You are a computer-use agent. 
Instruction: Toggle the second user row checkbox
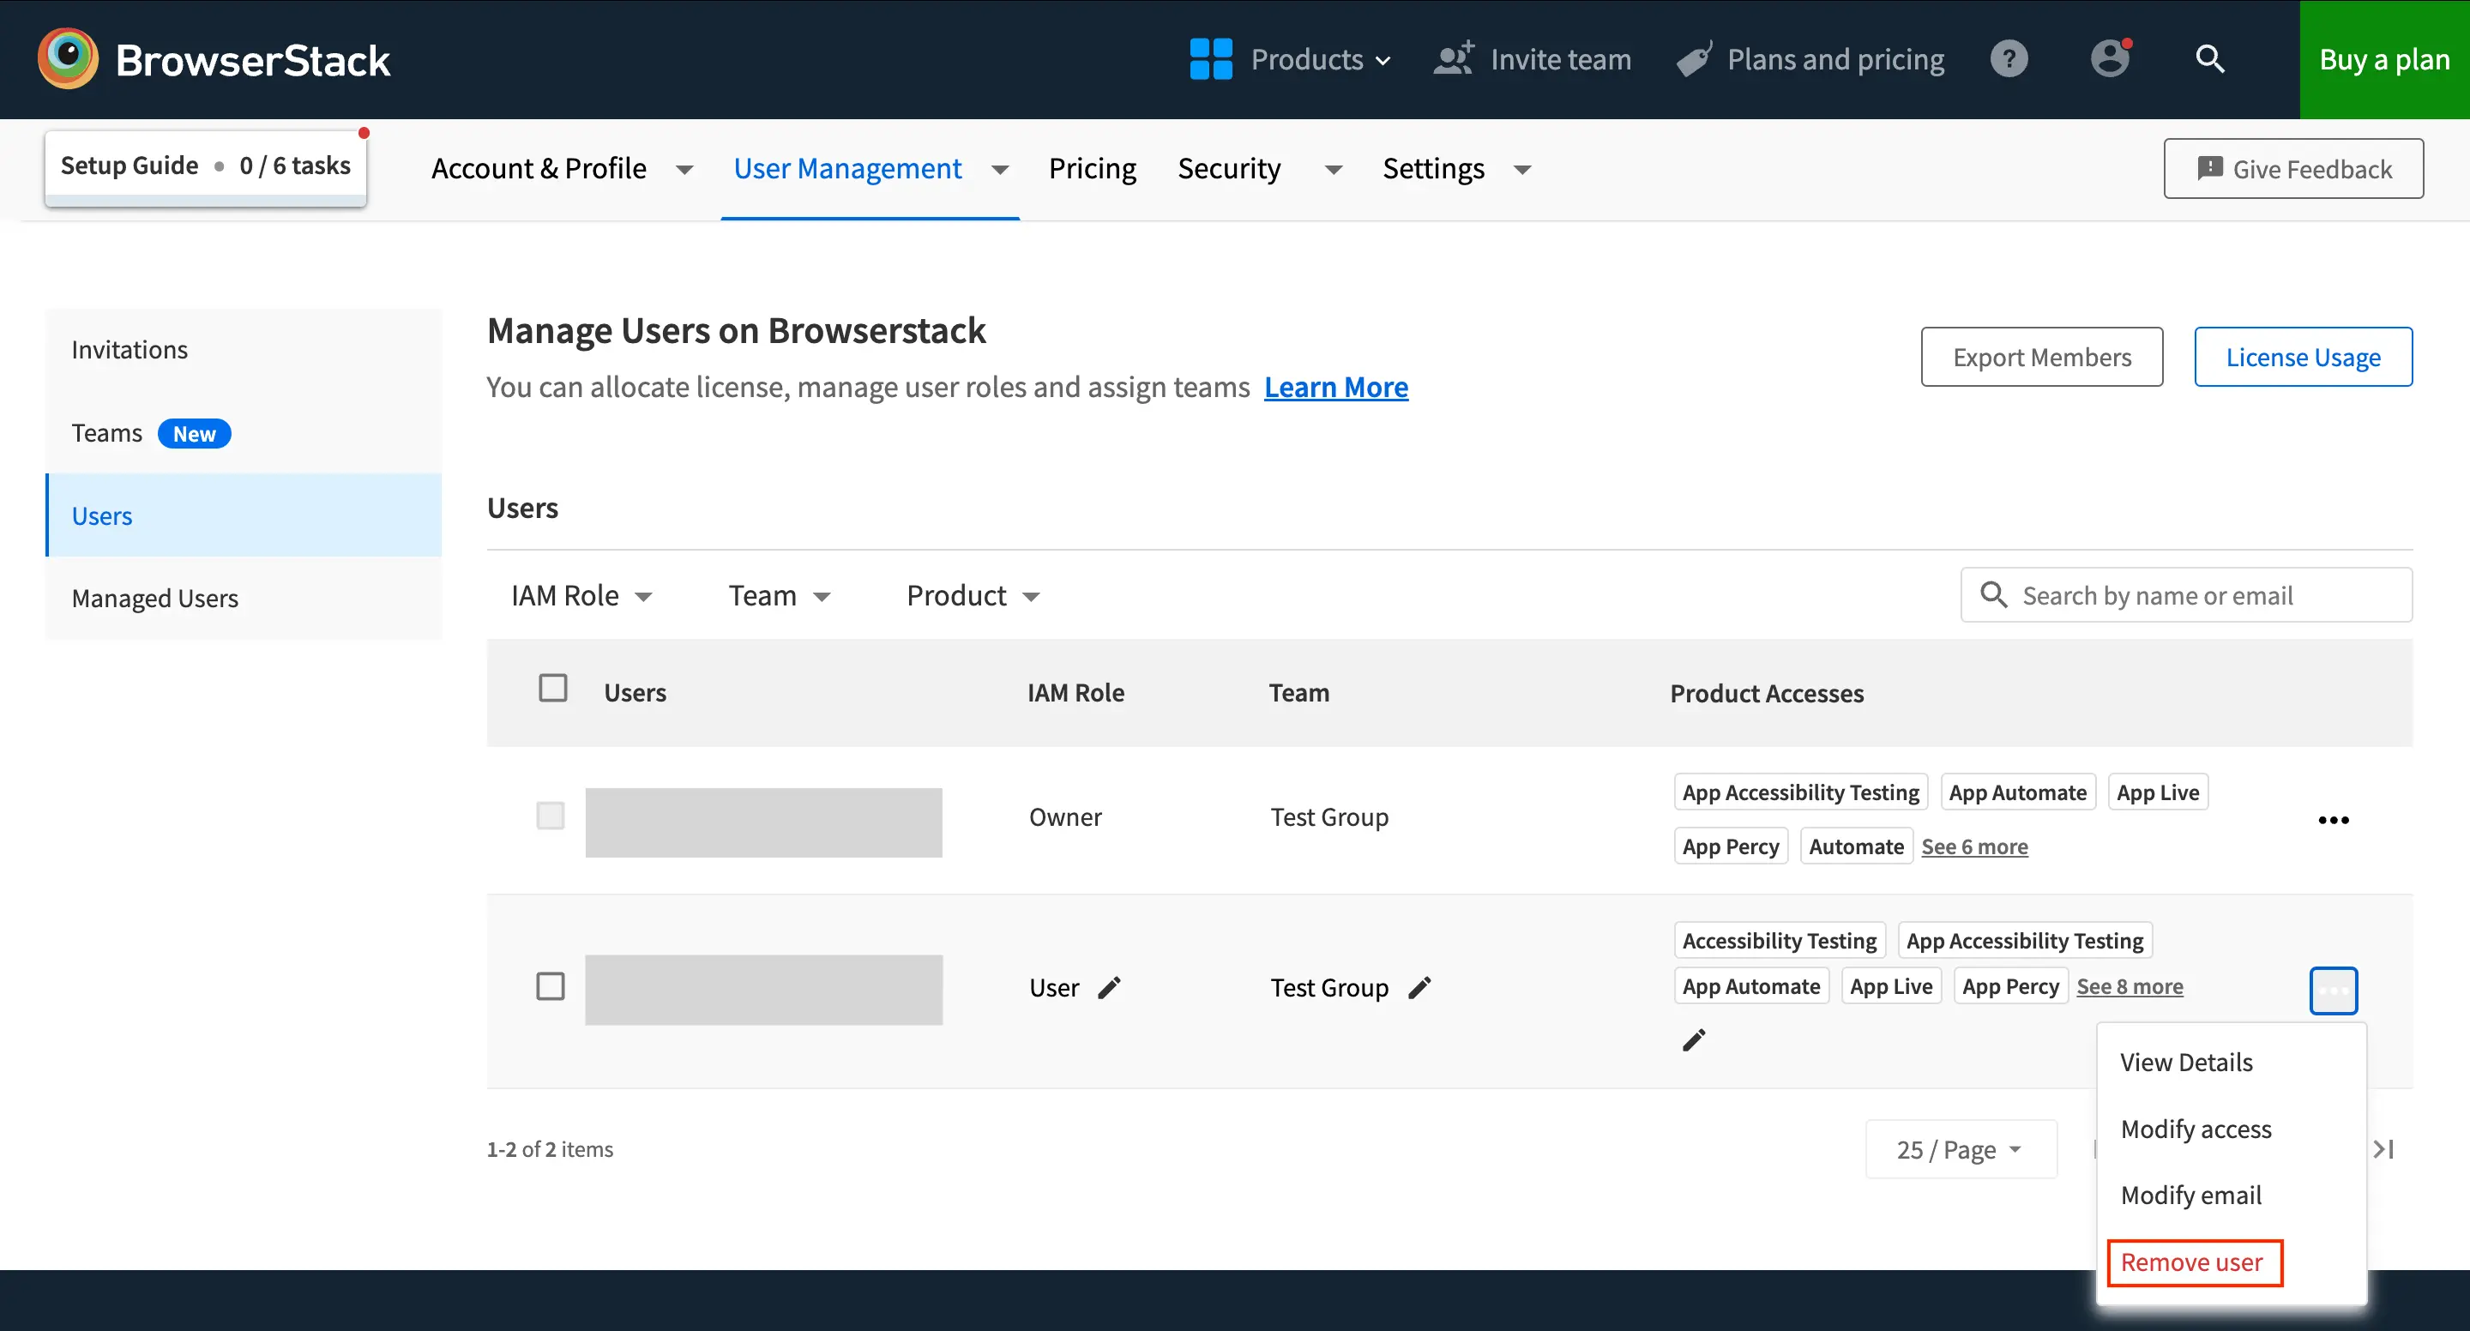(551, 985)
